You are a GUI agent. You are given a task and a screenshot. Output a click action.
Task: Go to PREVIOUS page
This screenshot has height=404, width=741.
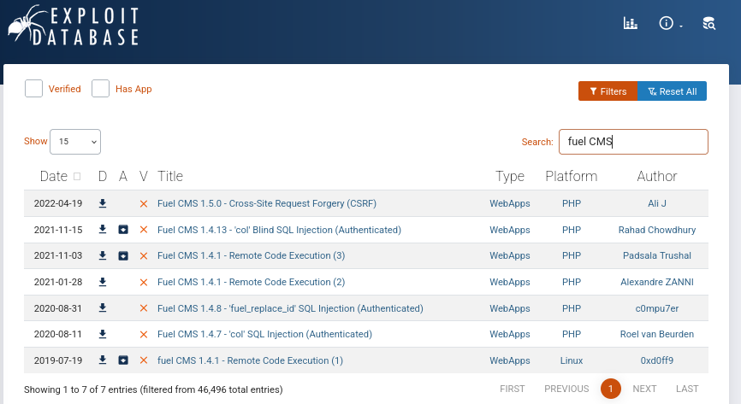click(566, 389)
